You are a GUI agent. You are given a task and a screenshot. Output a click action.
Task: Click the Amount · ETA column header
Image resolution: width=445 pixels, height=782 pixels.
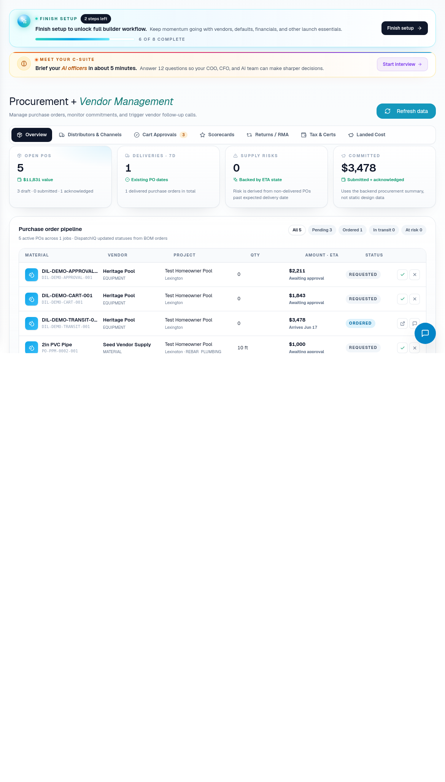(322, 255)
